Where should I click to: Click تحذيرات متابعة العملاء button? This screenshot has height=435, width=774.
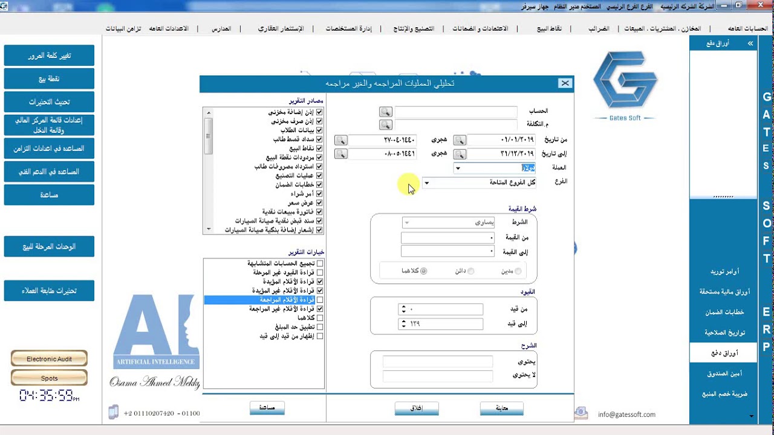point(49,291)
